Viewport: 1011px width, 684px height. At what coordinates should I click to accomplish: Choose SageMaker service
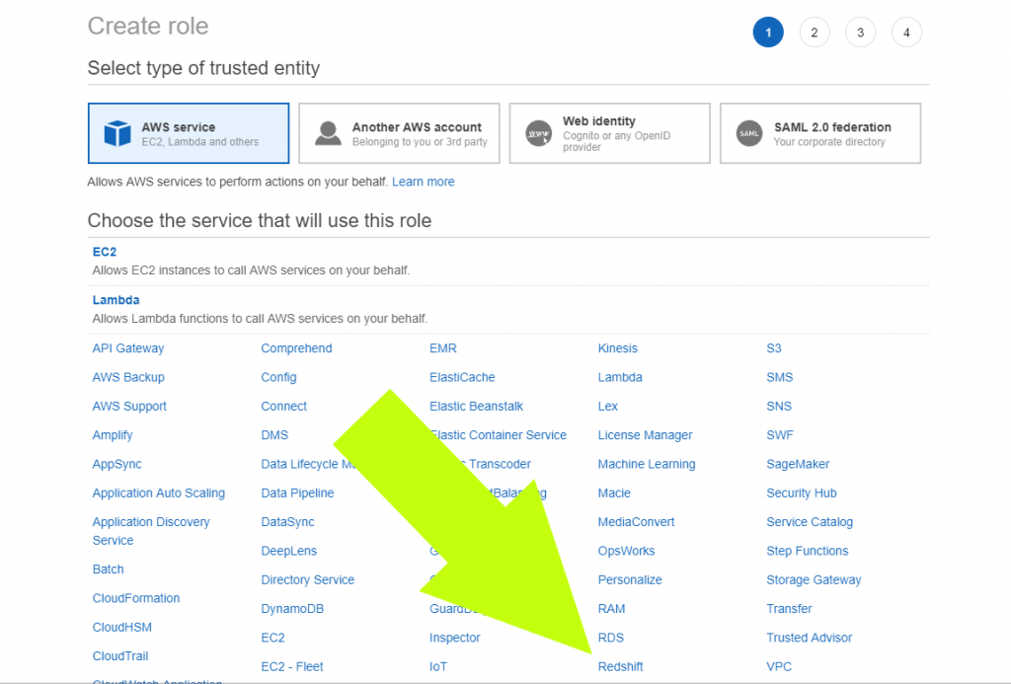click(x=798, y=464)
